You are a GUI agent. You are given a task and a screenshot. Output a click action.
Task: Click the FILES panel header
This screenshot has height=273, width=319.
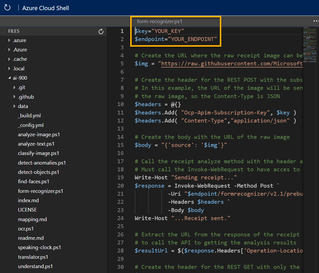point(14,31)
